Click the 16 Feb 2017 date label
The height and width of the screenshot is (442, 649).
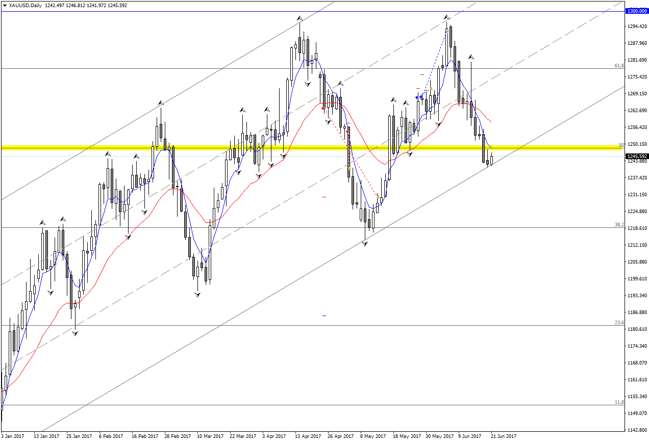(144, 436)
